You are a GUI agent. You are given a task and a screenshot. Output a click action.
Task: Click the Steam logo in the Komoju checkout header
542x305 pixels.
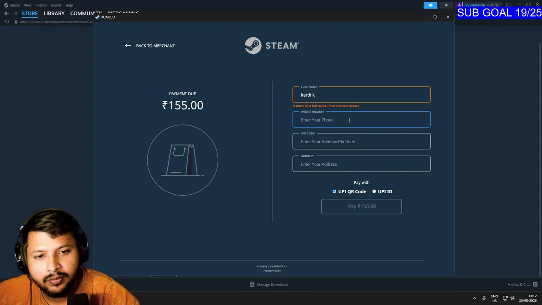[272, 46]
